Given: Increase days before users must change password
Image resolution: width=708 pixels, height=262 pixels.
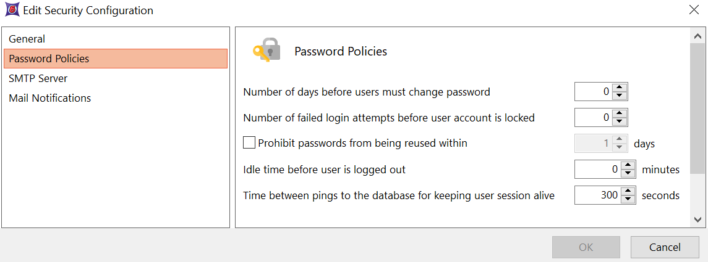Looking at the screenshot, I should coord(620,88).
